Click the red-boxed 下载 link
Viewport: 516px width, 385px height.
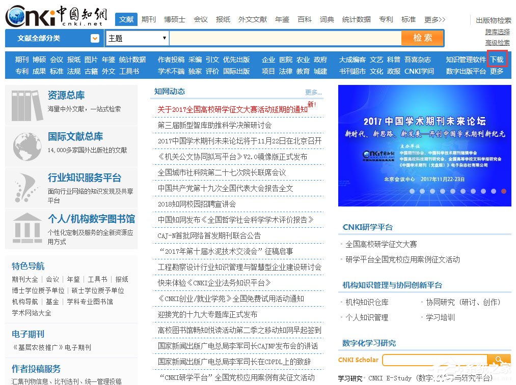point(497,59)
